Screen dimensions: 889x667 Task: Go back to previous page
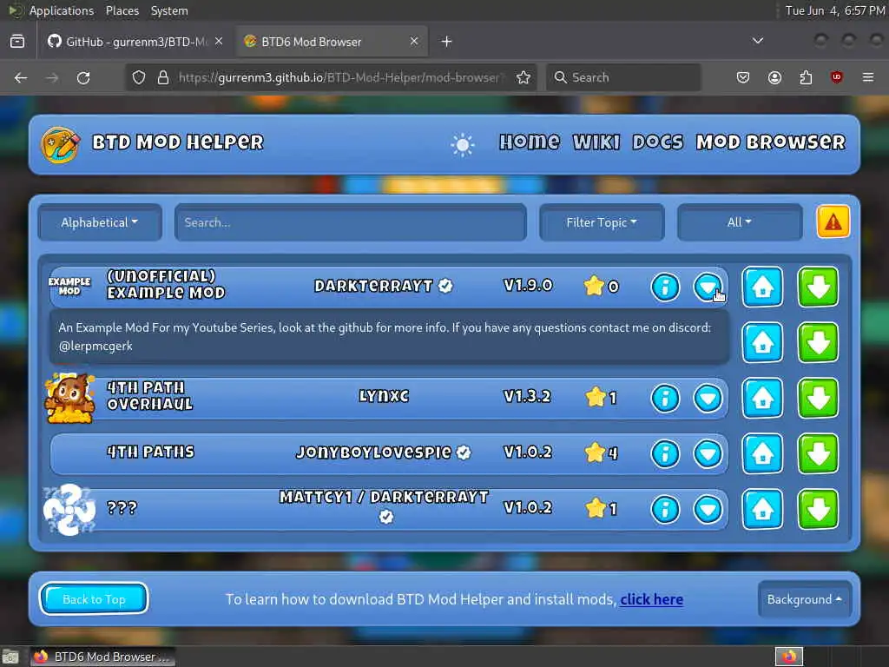pyautogui.click(x=21, y=77)
